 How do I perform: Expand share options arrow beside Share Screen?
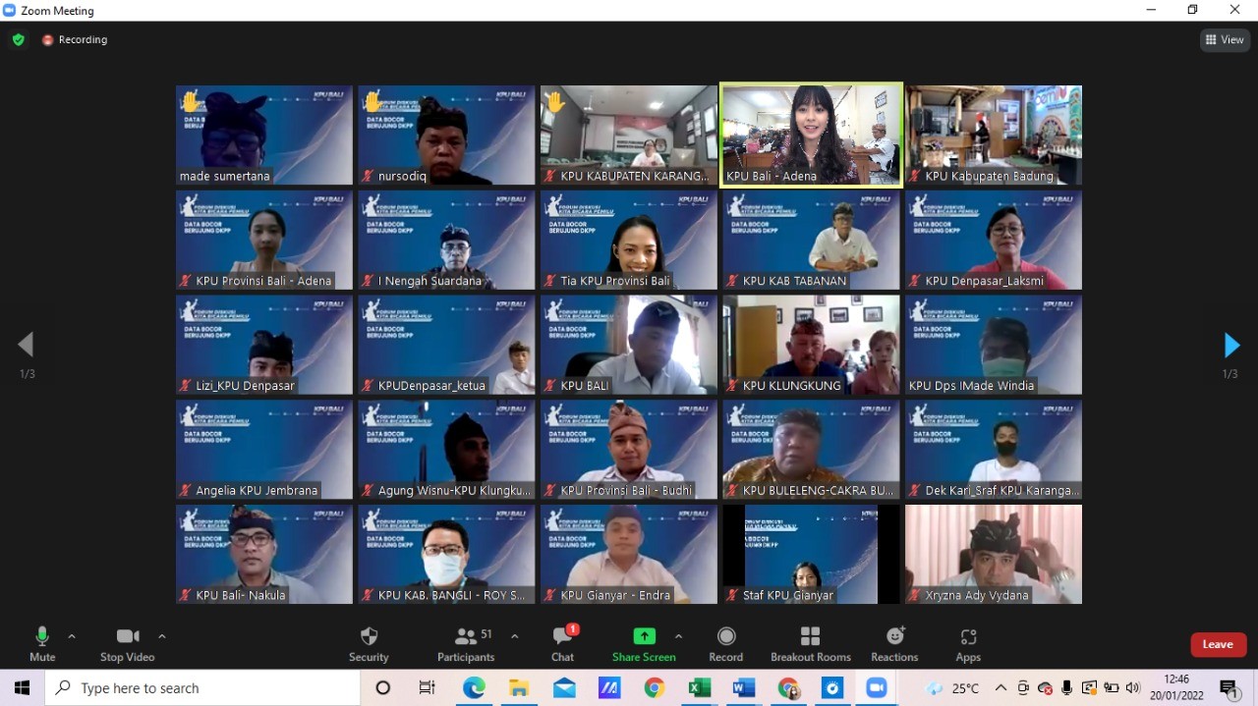(x=678, y=636)
